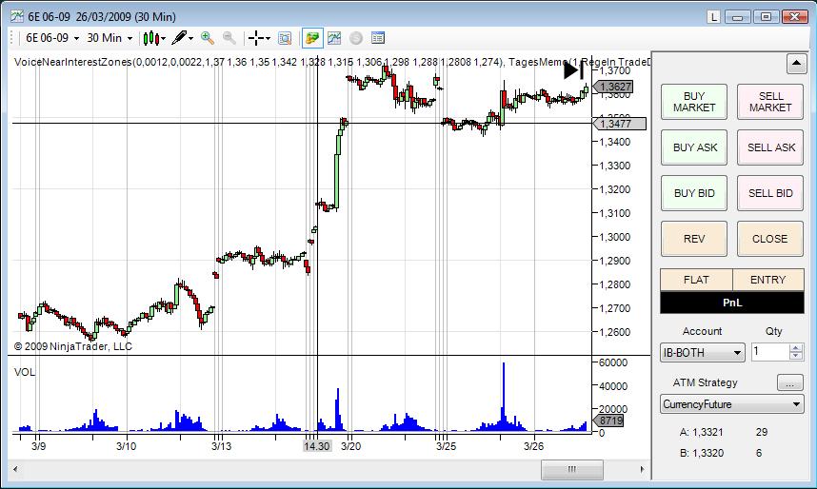Click the scrollbar left arrow

coord(15,469)
